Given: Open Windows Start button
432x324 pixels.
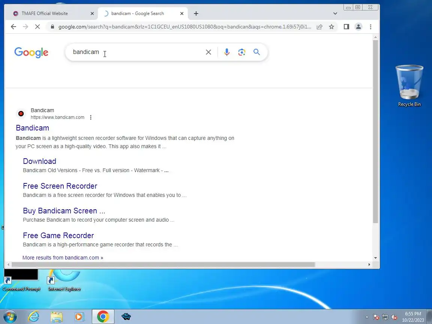Looking at the screenshot, I should tap(9, 316).
